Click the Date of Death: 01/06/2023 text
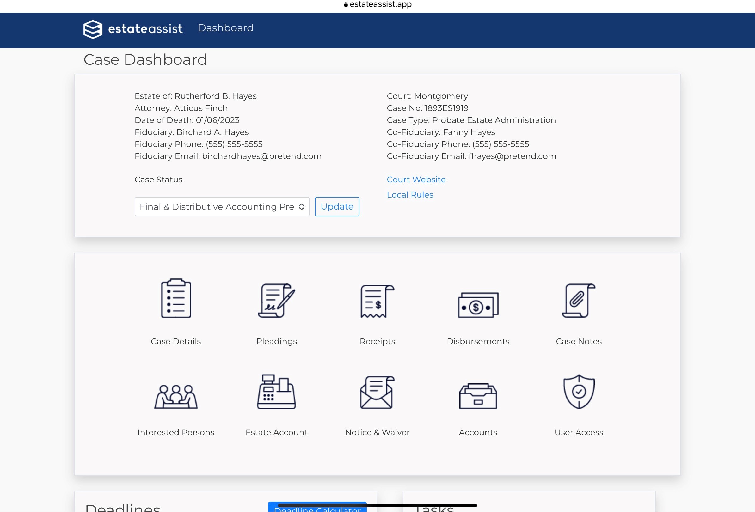The width and height of the screenshot is (755, 512). pyautogui.click(x=187, y=120)
